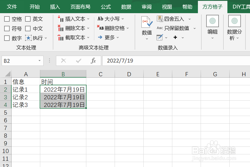Click the Delete Text (删除文本) icon
250x167 pixels.
tap(60, 28)
